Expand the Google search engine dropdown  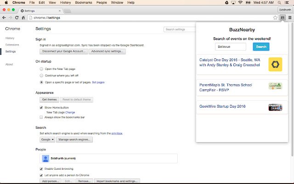(47, 139)
